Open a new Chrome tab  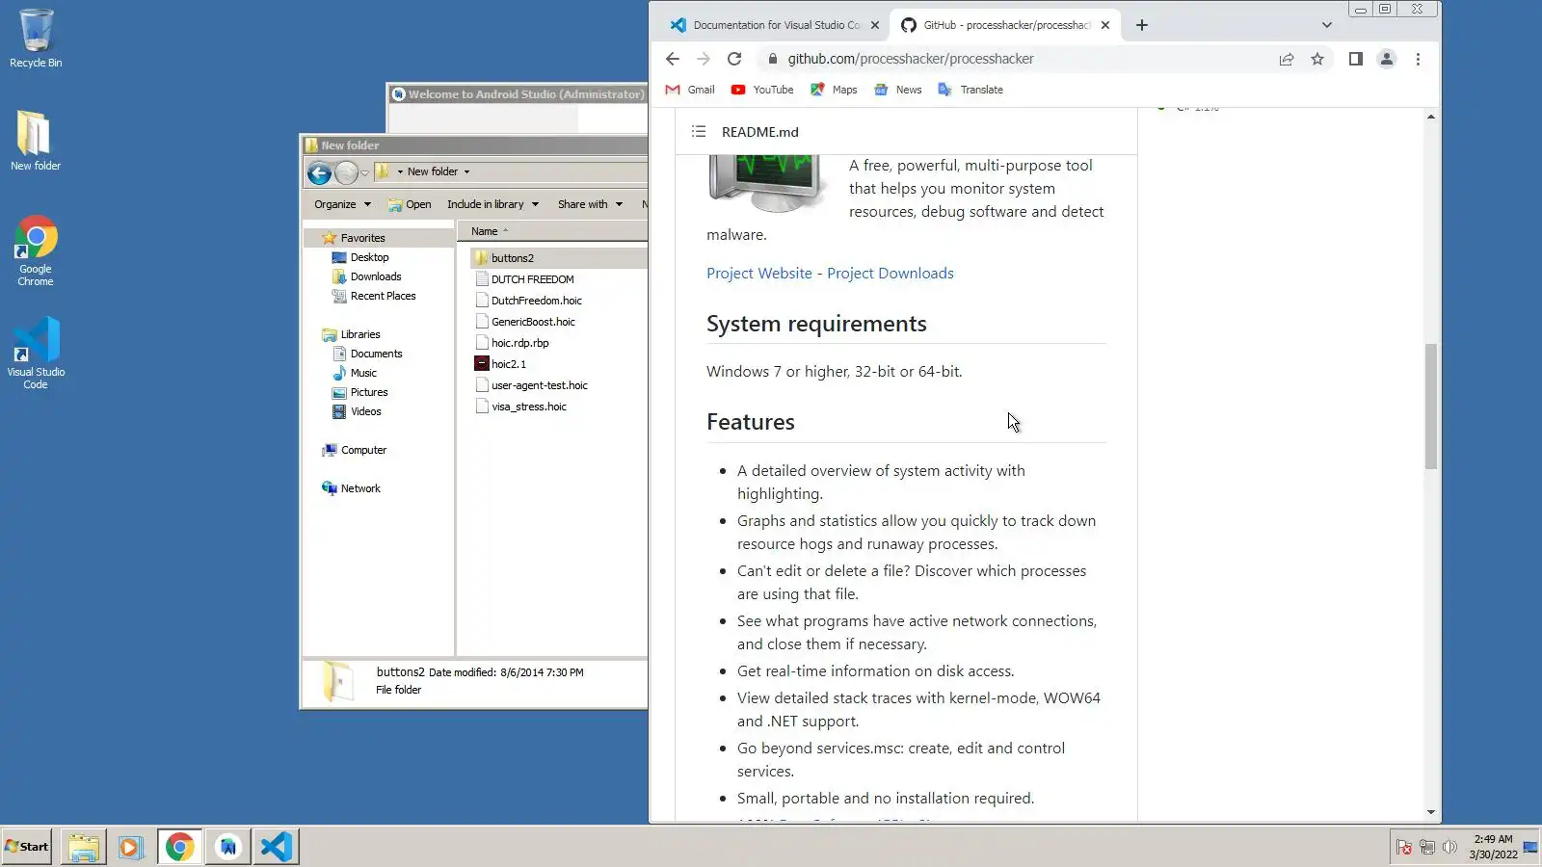click(x=1142, y=25)
